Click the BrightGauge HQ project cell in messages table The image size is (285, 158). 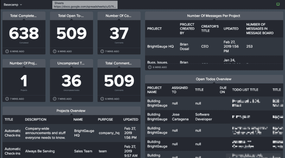coord(160,46)
